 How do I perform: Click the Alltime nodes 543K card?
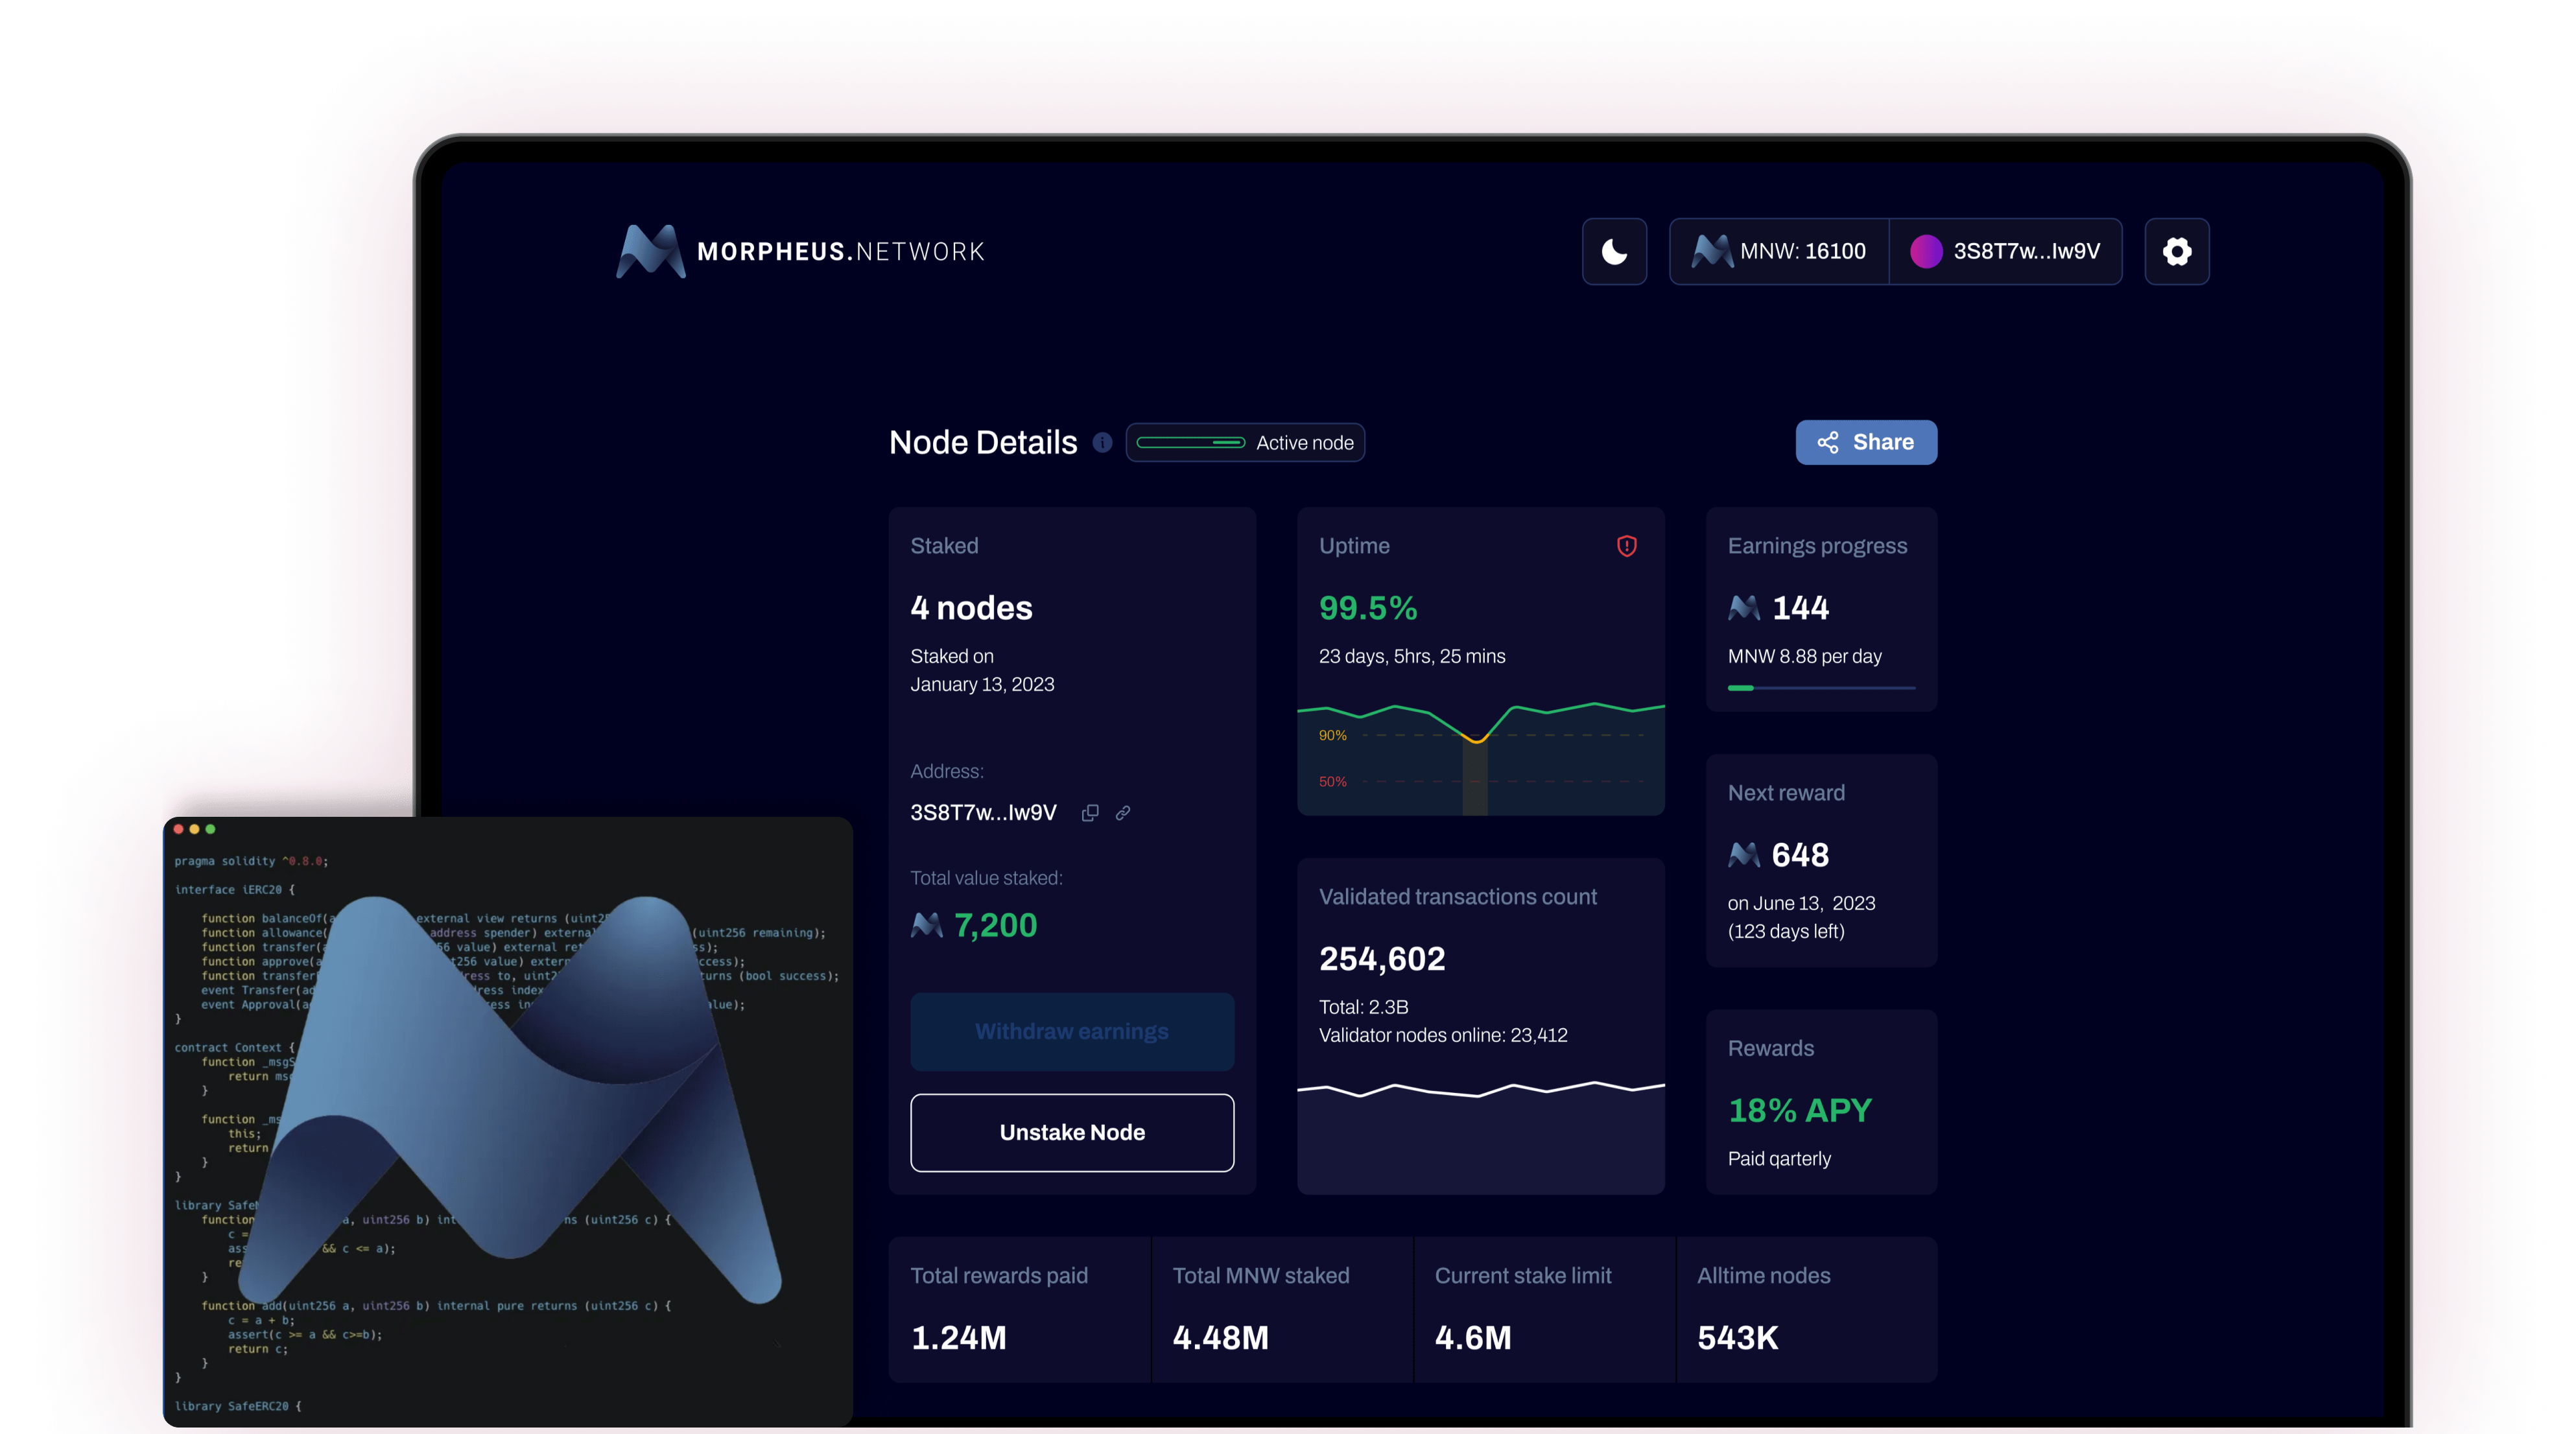click(x=1806, y=1310)
